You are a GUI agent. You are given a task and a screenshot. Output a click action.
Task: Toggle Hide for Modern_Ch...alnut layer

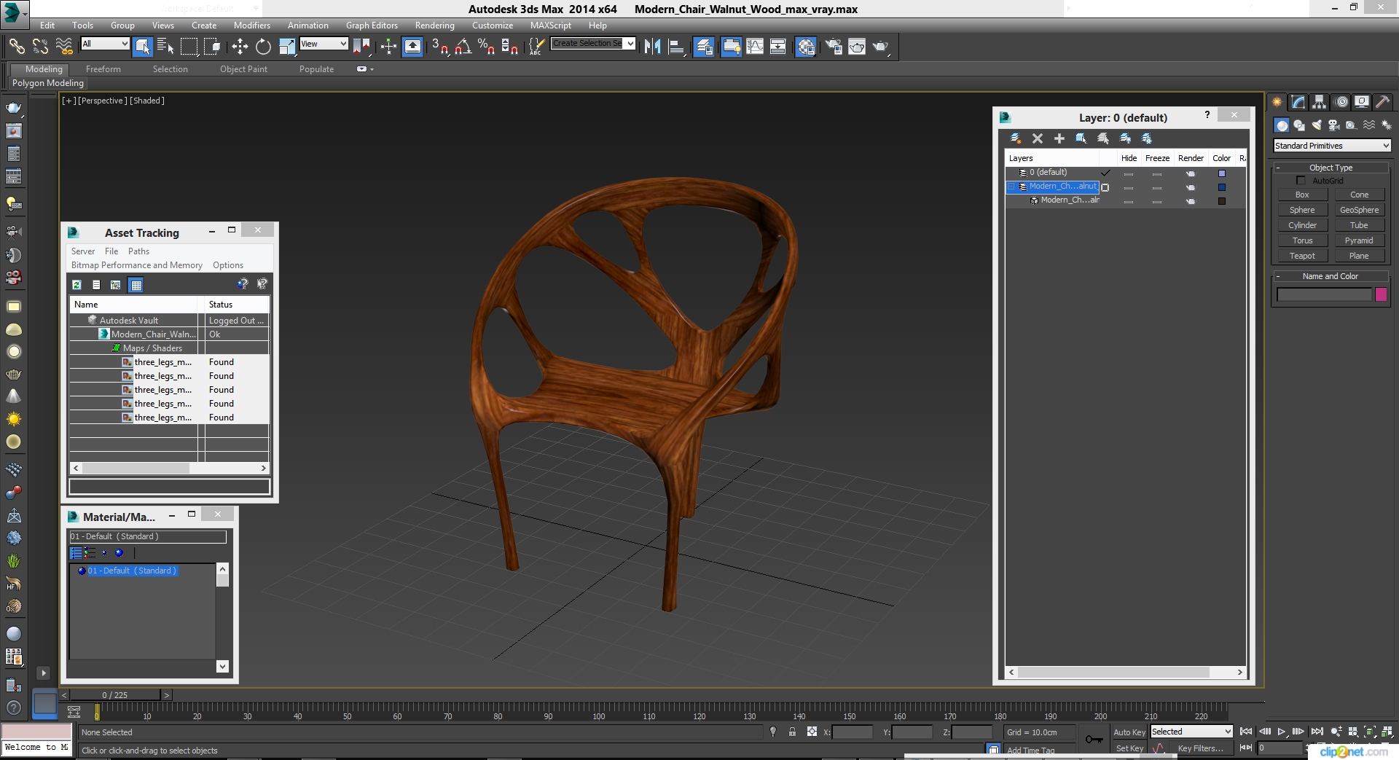coord(1129,187)
